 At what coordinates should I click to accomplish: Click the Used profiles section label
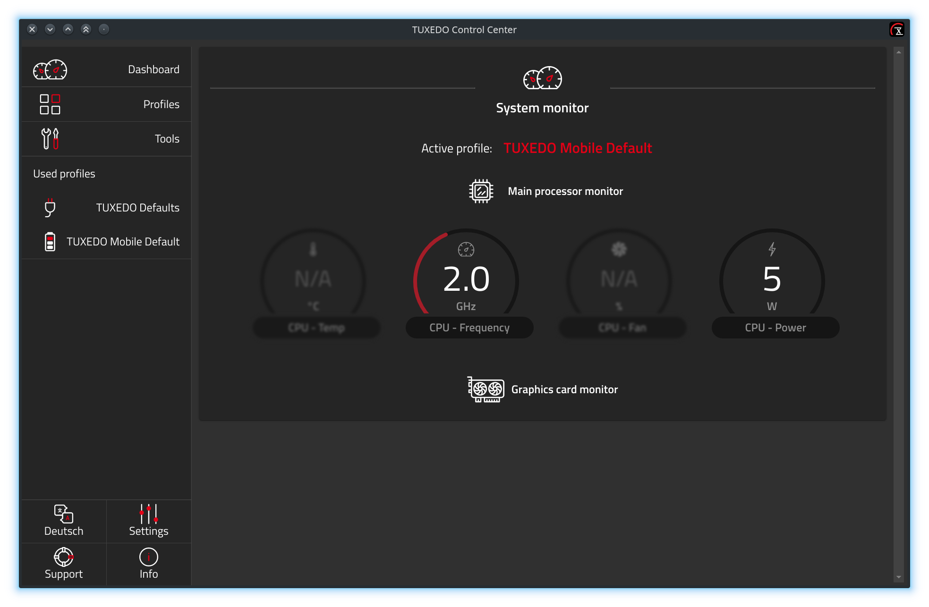(x=64, y=174)
